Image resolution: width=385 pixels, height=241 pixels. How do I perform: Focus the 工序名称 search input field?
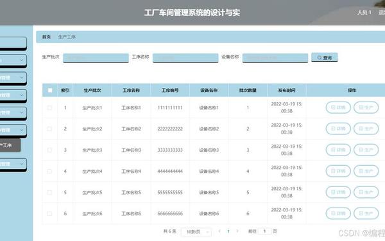pos(185,58)
